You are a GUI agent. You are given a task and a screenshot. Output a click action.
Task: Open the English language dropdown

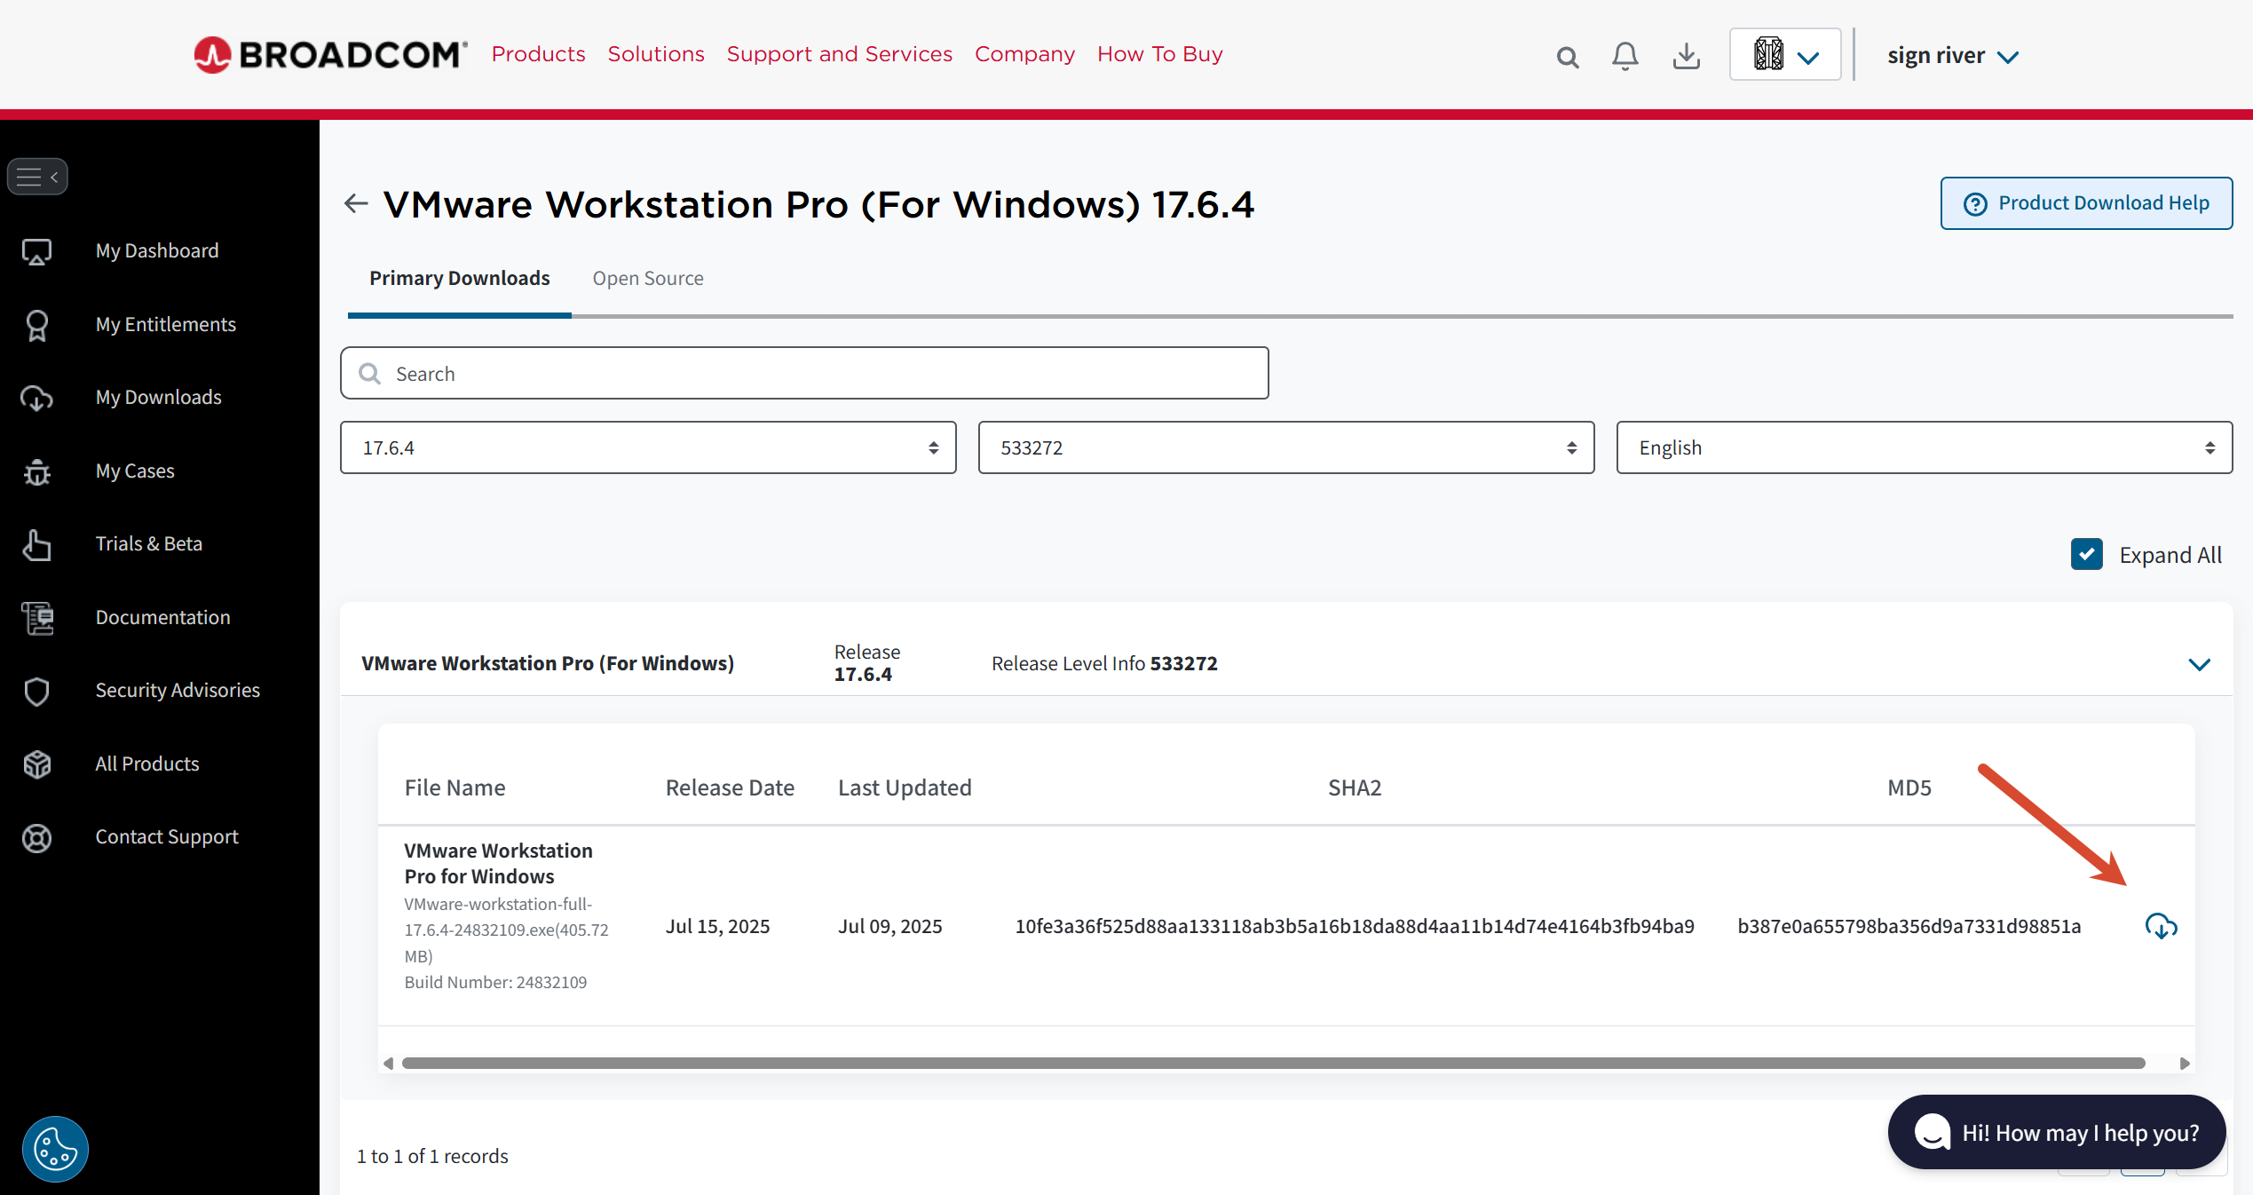(x=1925, y=447)
